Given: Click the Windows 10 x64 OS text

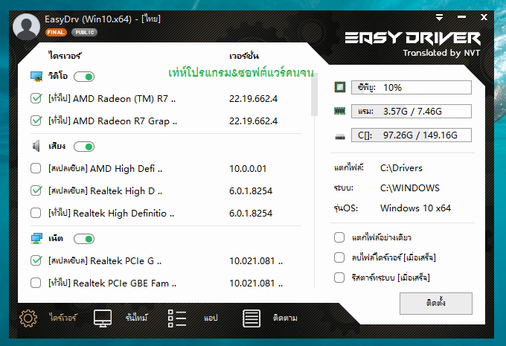Looking at the screenshot, I should tap(415, 208).
